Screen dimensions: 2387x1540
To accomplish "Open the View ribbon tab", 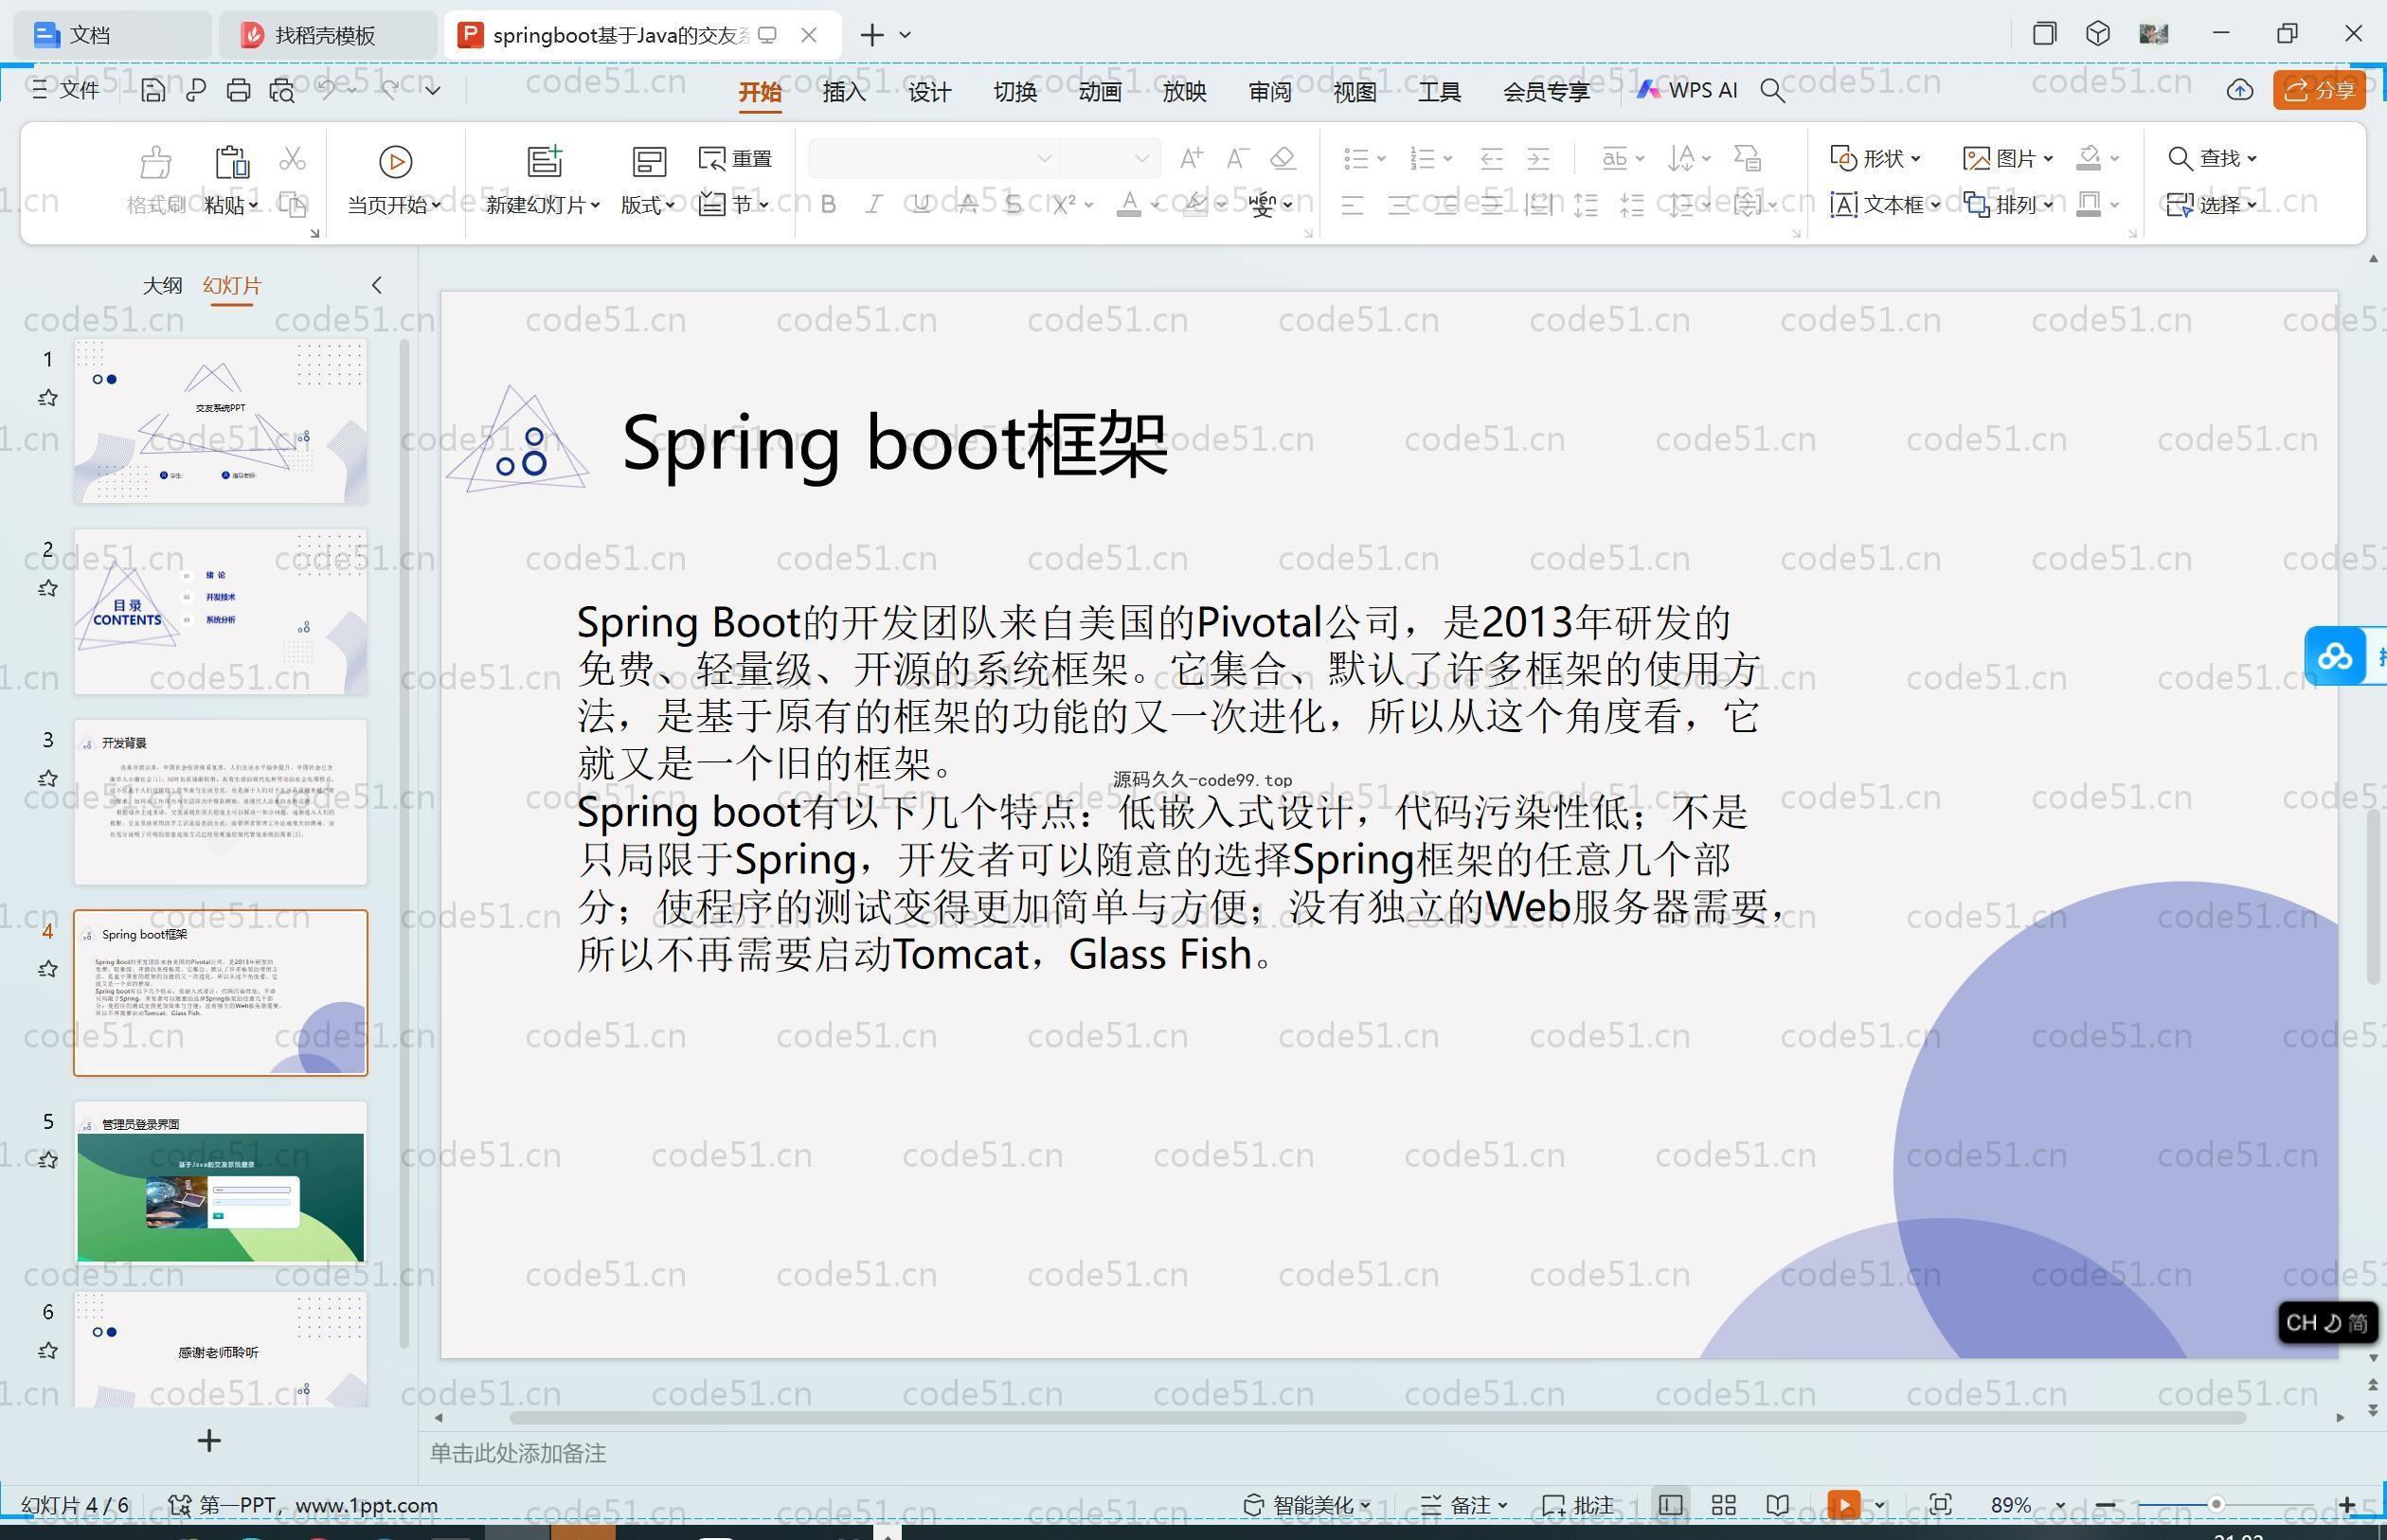I will (x=1355, y=91).
